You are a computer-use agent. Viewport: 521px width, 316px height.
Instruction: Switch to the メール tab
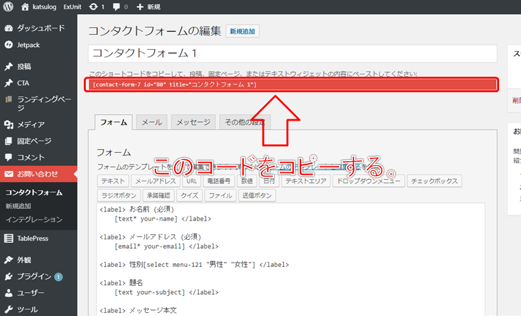click(152, 123)
